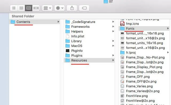
Task: Open the Library folder
Action: coord(89,41)
